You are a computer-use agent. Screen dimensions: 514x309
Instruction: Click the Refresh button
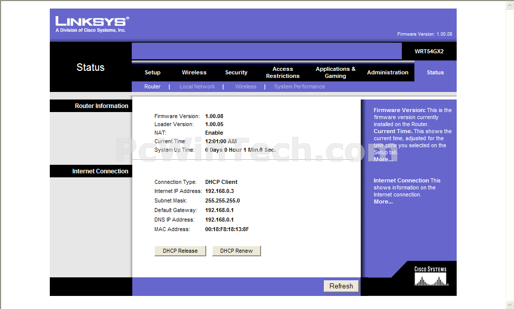point(341,286)
